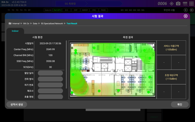Image resolution: width=195 pixels, height=122 pixels.
Task: Click the folder icon in breadcrumb path
Action: tap(10, 23)
